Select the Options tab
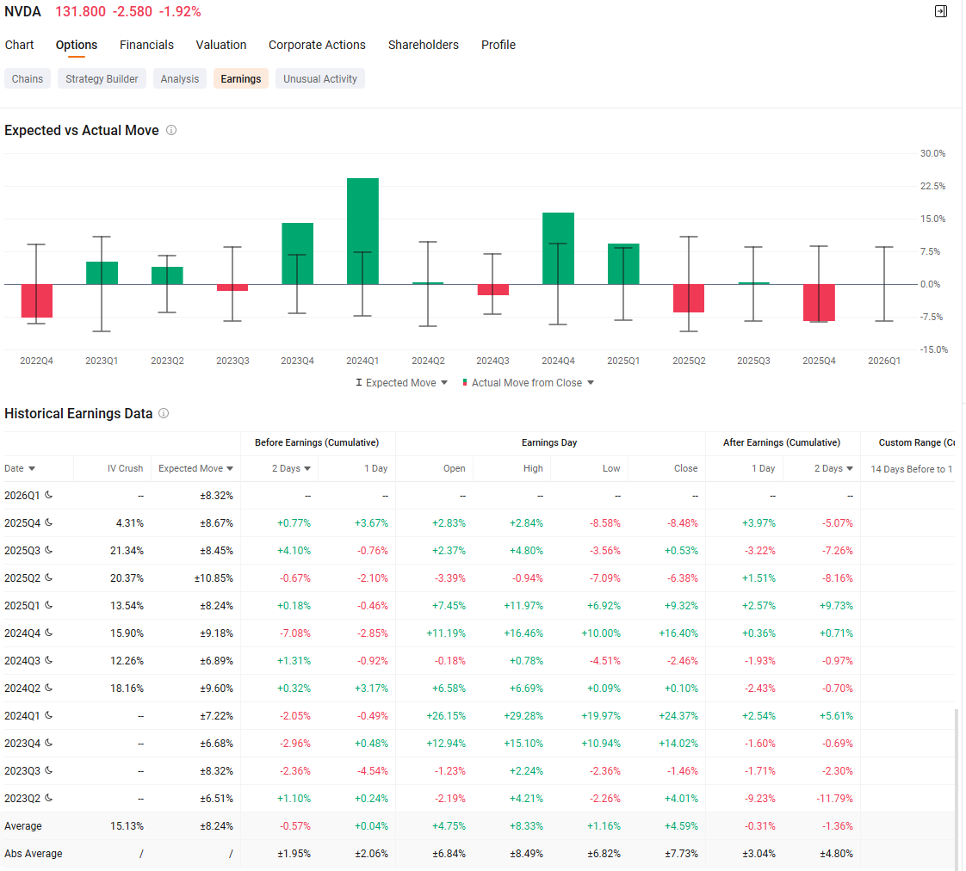 77,45
